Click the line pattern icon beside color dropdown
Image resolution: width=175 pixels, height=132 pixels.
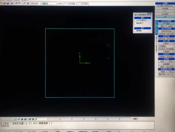click(60, 4)
